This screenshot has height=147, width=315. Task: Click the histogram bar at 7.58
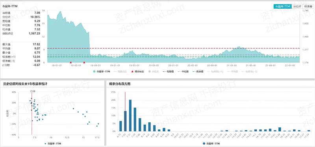coord(135,120)
